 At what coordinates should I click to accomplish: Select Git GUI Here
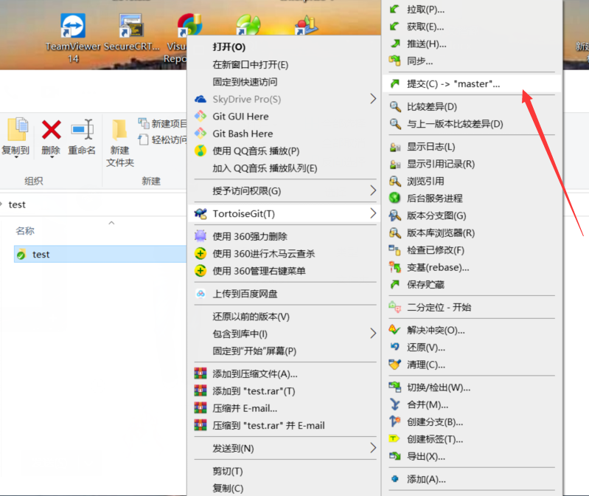coord(240,116)
